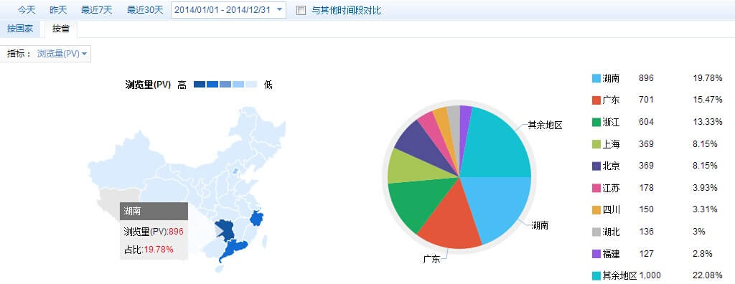The height and width of the screenshot is (284, 735).
Task: Click the 湖南 light blue legend square
Action: point(596,78)
